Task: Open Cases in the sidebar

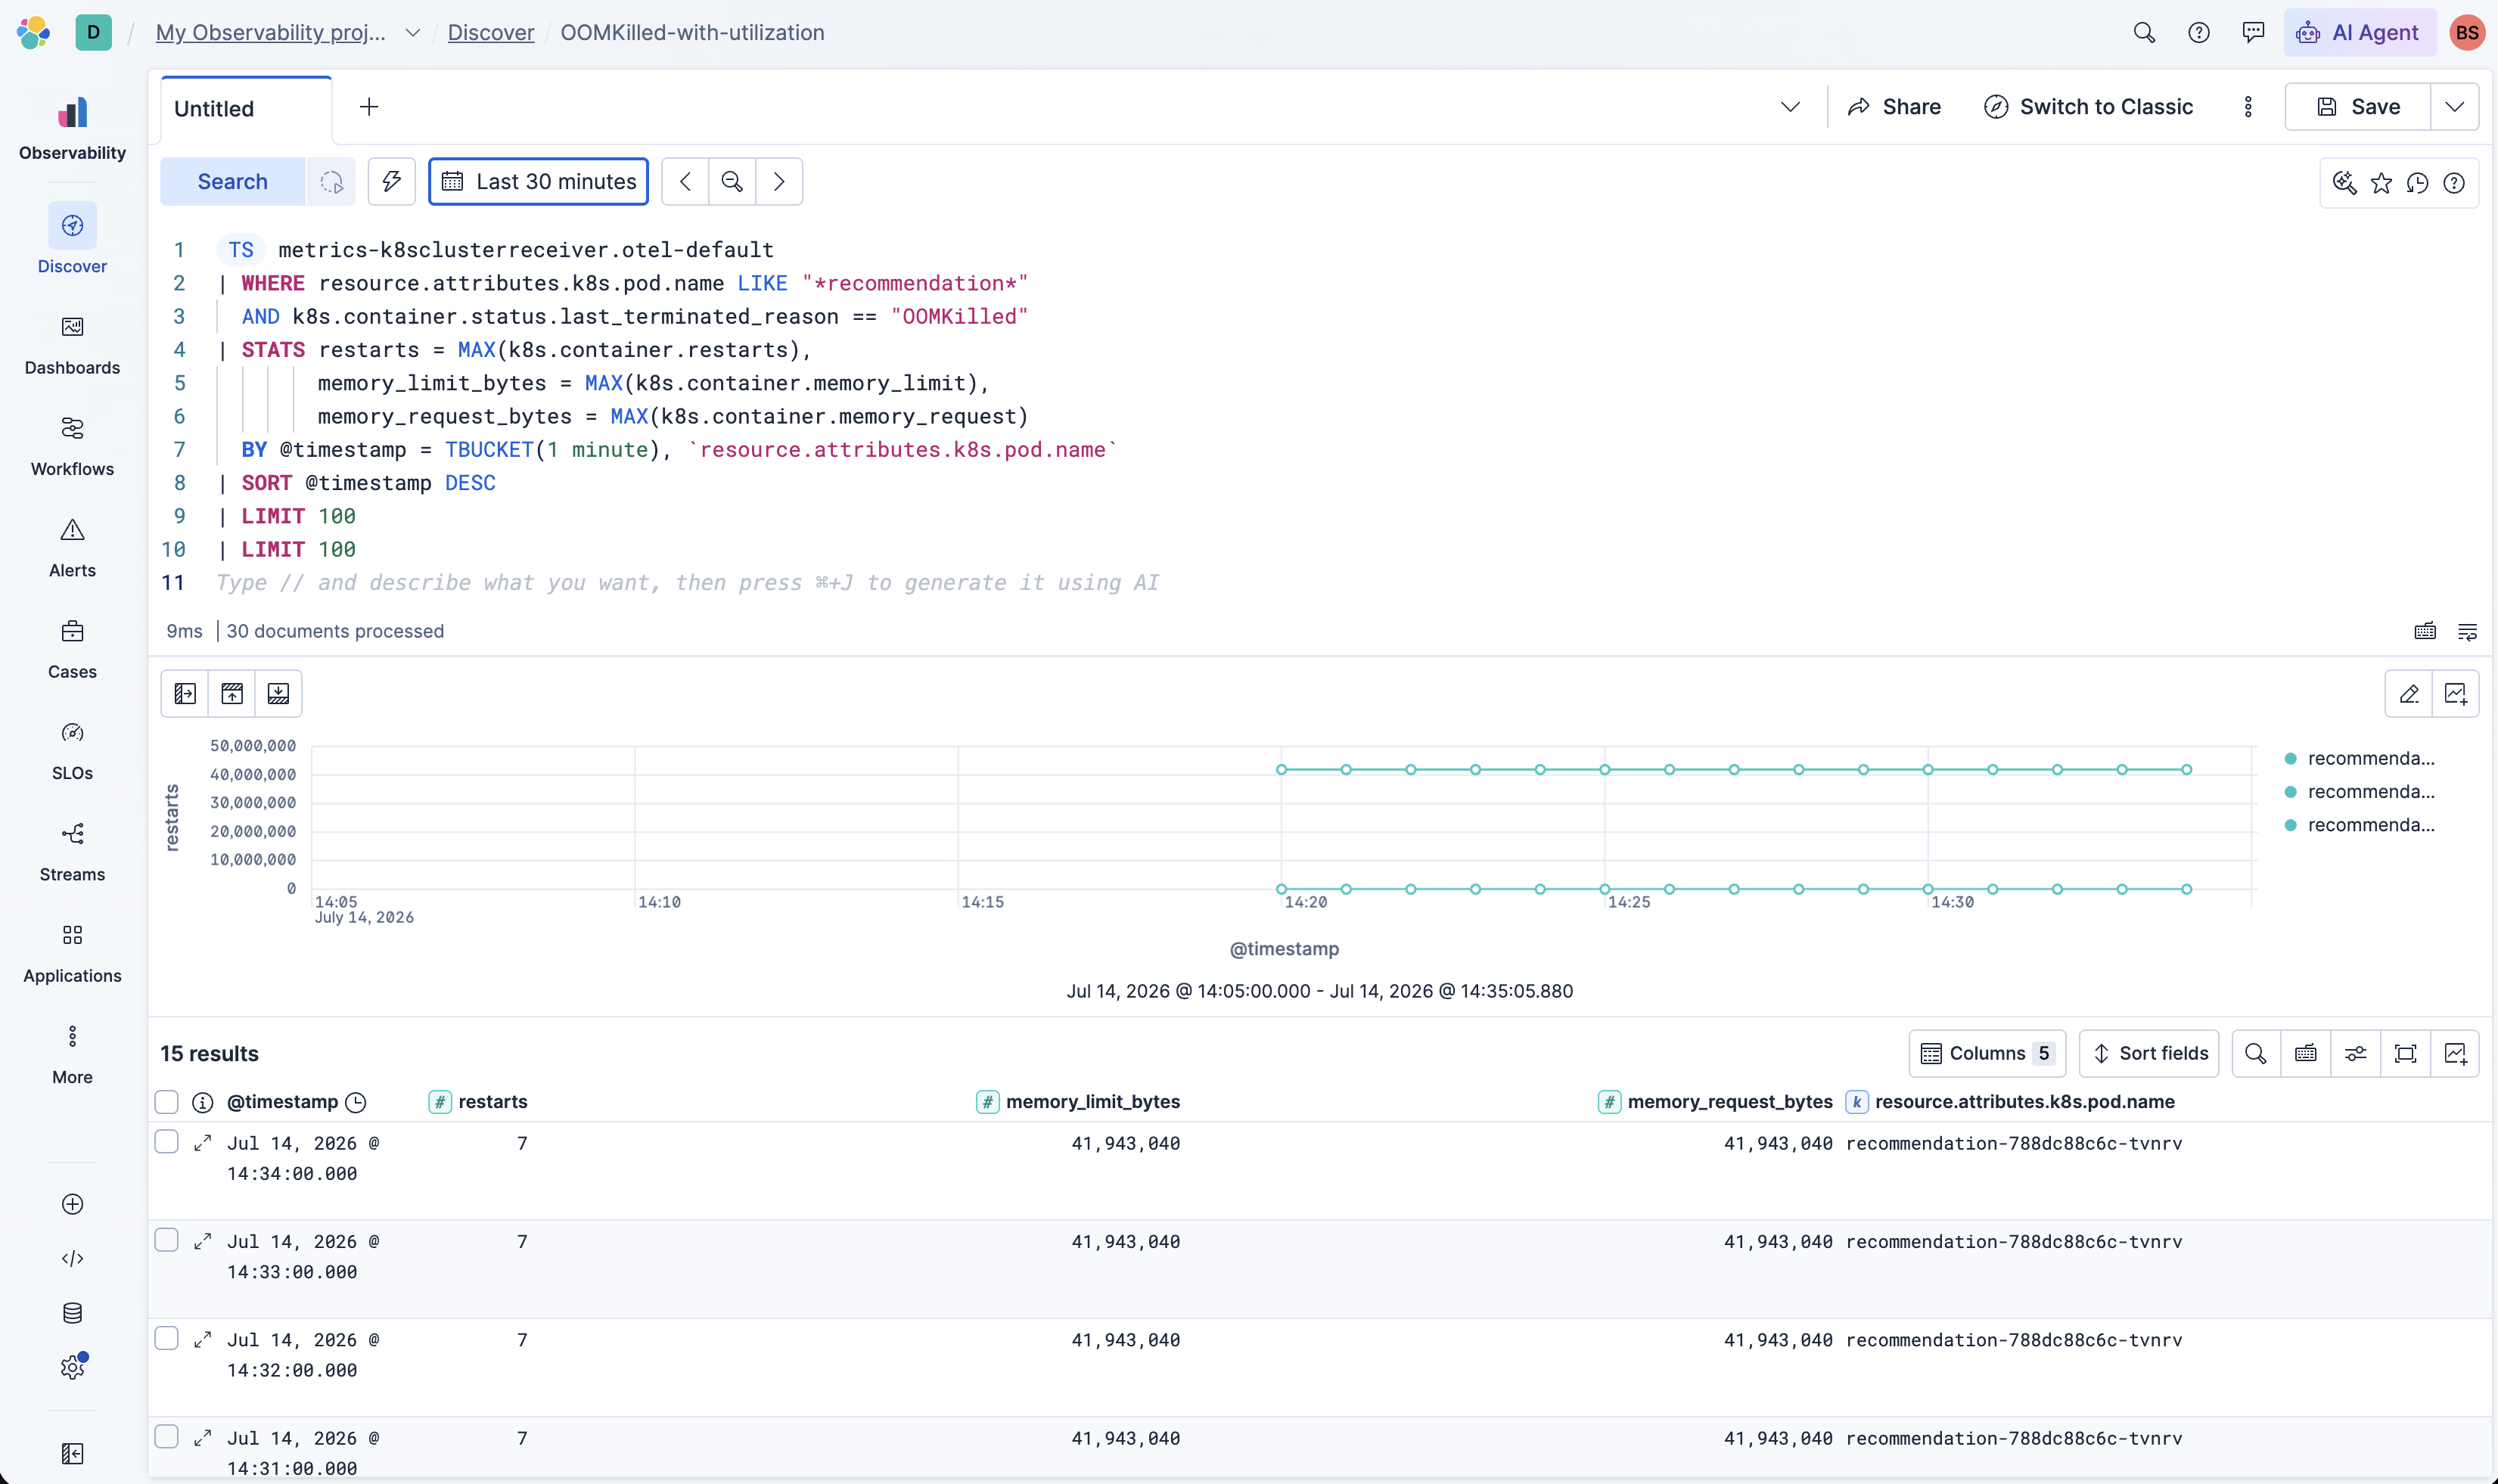Action: [72, 649]
